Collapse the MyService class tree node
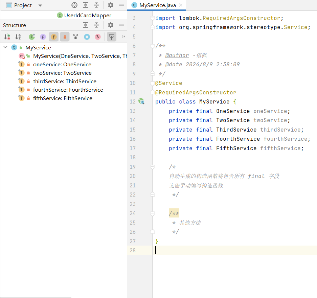317x298 pixels. click(x=5, y=47)
